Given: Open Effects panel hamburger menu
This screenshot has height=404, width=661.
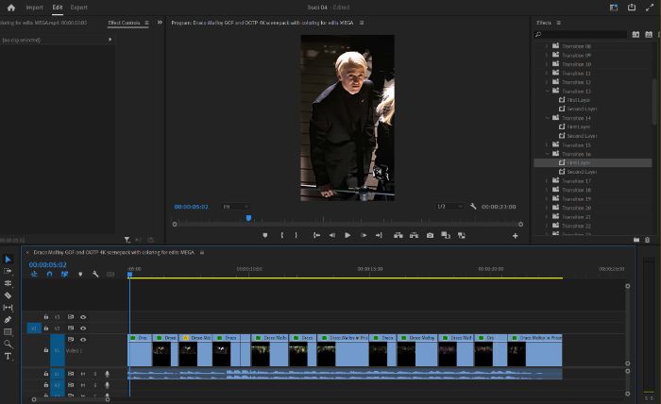Looking at the screenshot, I should (x=559, y=23).
